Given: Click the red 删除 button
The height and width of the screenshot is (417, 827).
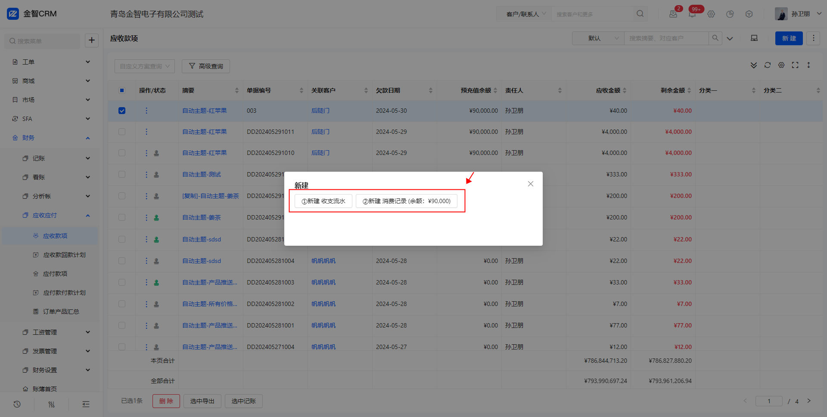Looking at the screenshot, I should pos(166,401).
